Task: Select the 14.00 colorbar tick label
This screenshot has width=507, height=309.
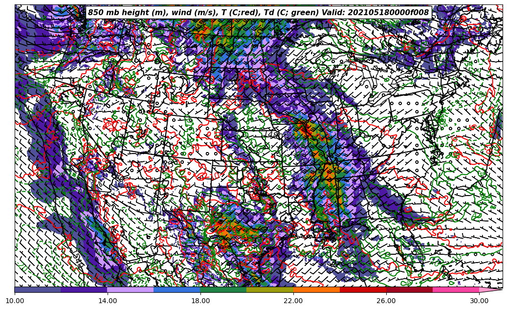Action: click(x=108, y=301)
